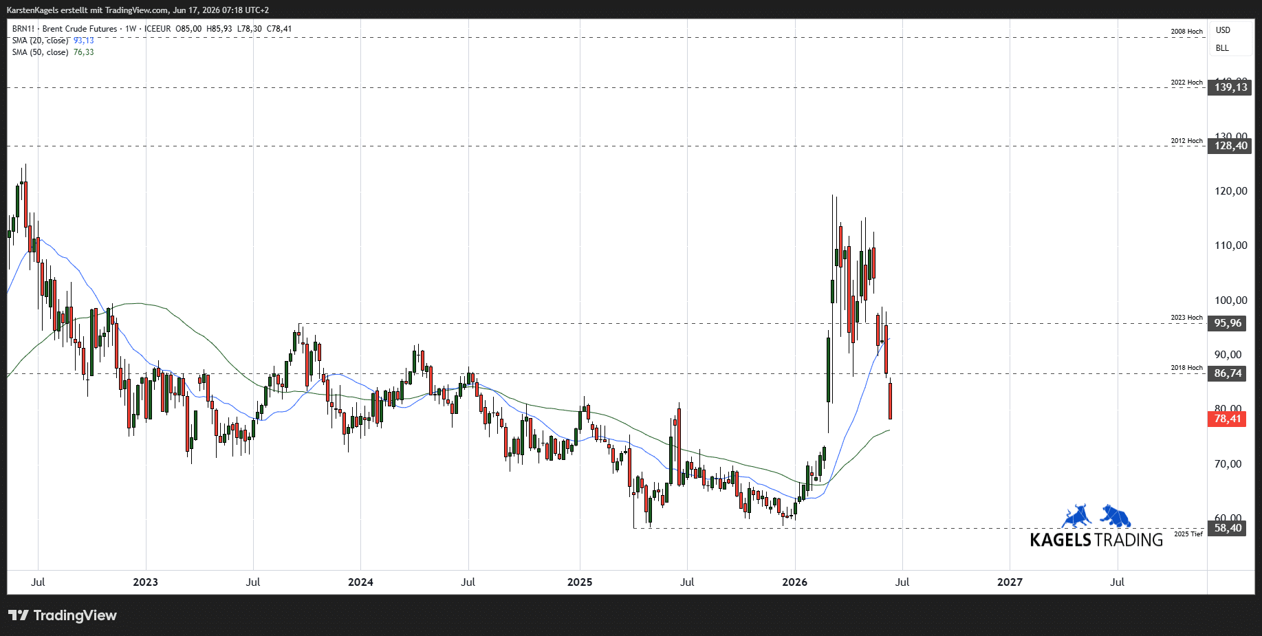1262x636 pixels.
Task: Click the 128,40 price label
Action: (x=1230, y=146)
